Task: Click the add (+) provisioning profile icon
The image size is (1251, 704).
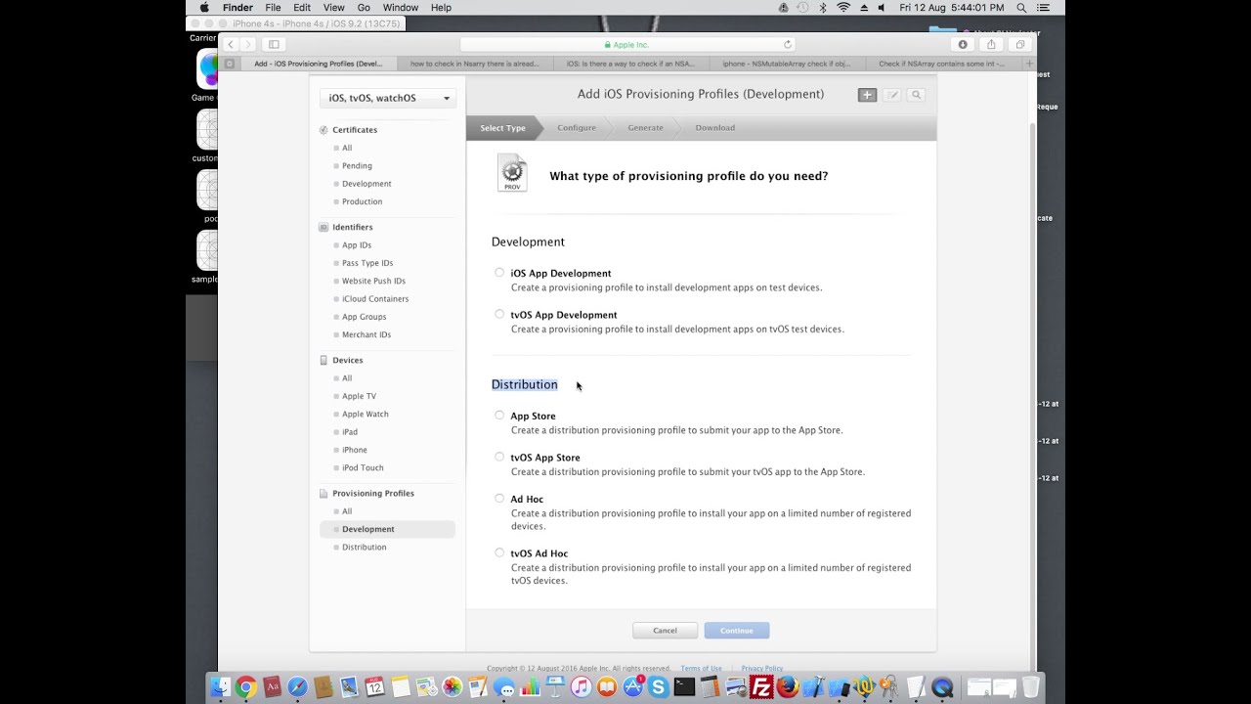Action: [x=867, y=95]
